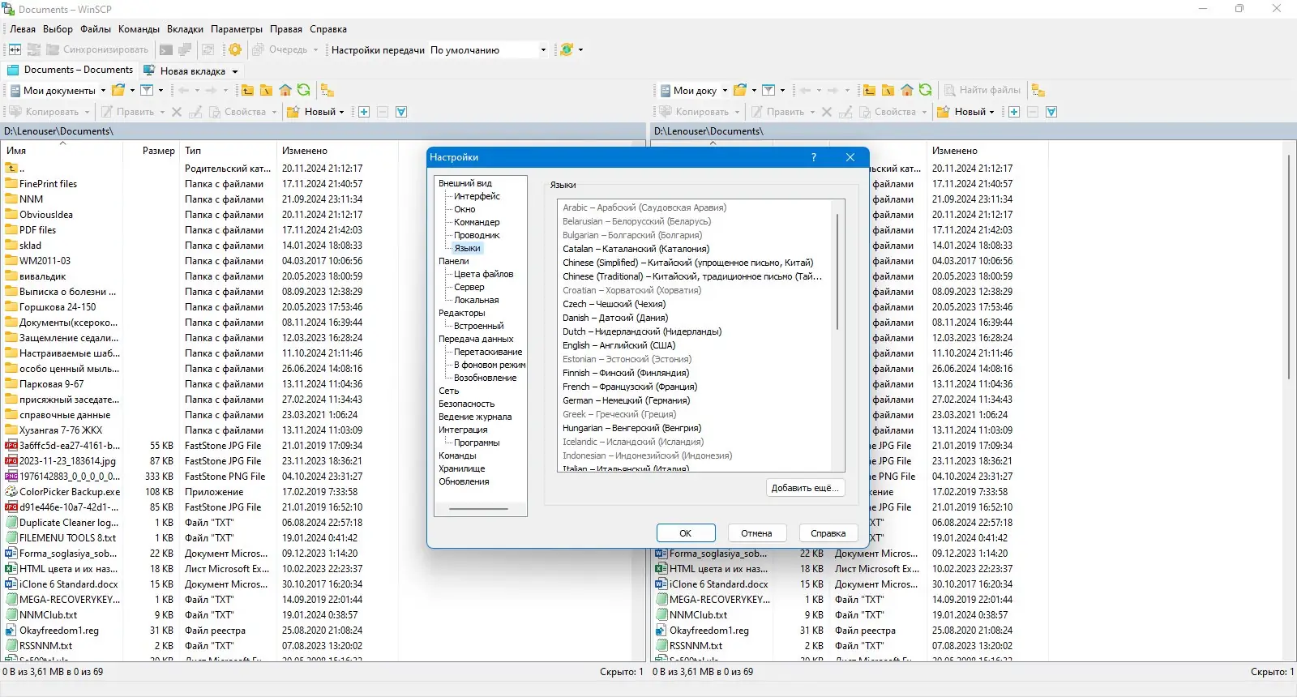Refresh the left panel directory
The image size is (1297, 697).
[x=303, y=90]
